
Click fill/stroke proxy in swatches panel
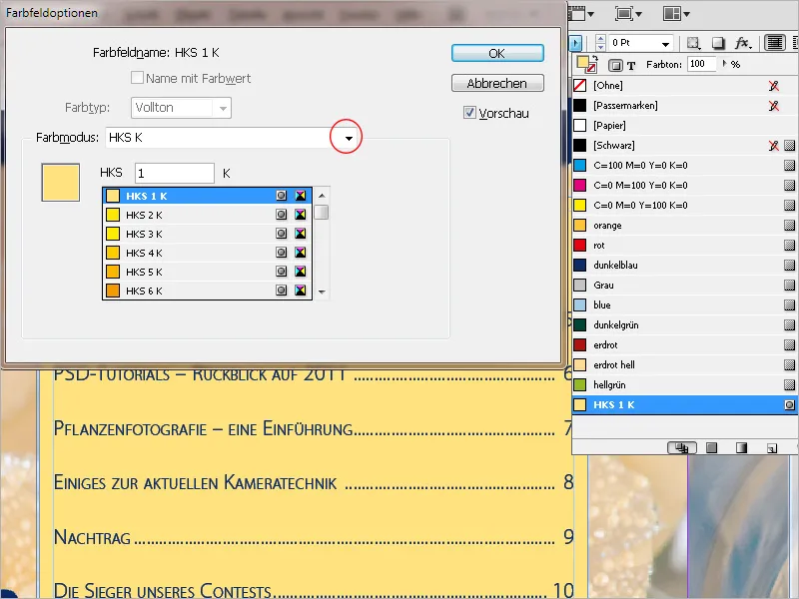[586, 65]
